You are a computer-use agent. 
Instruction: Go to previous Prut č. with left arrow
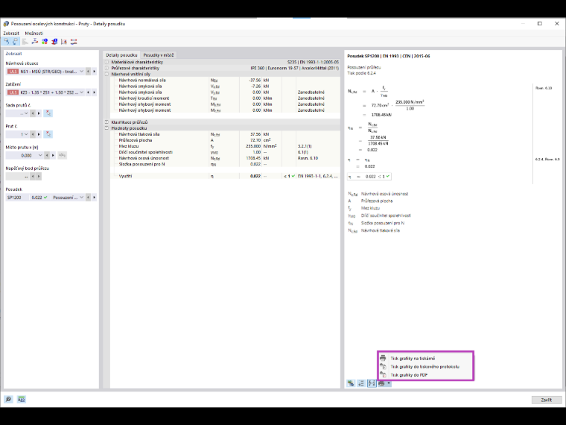[33, 134]
